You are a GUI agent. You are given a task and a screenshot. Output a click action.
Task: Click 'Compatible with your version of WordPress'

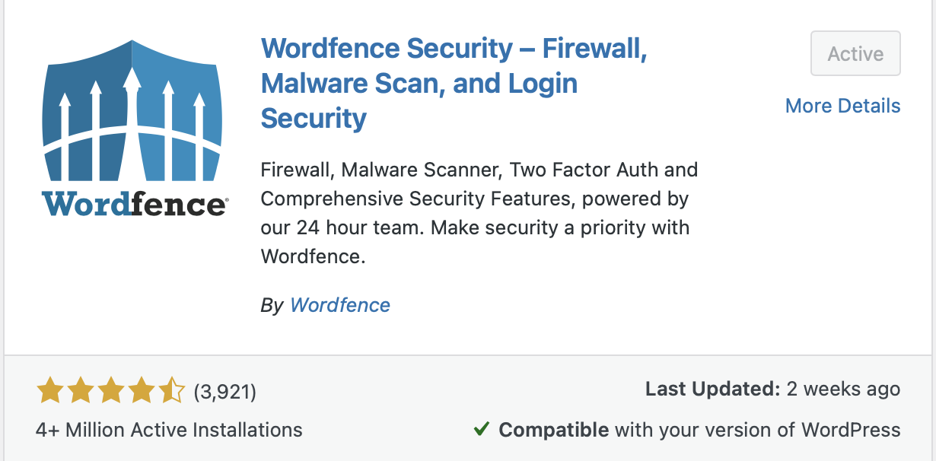coord(699,430)
